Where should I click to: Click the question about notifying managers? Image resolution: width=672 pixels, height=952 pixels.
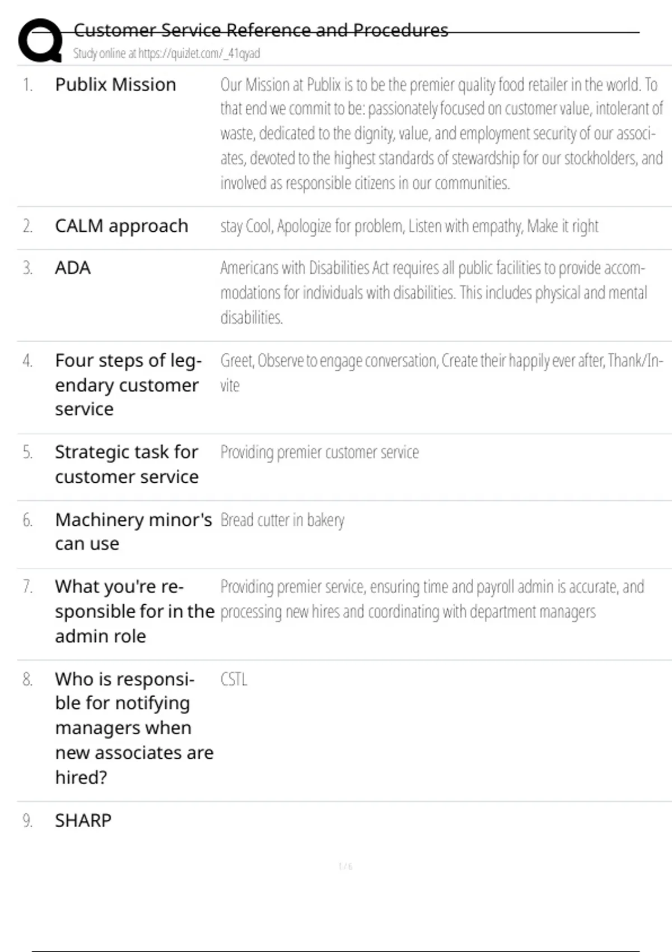pos(134,727)
